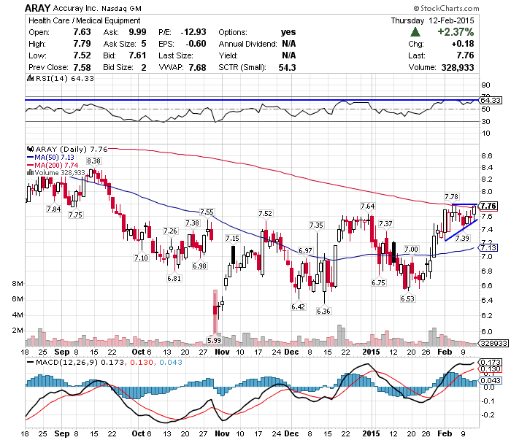Click the boxed 328933 volume axis tag

pyautogui.click(x=493, y=343)
